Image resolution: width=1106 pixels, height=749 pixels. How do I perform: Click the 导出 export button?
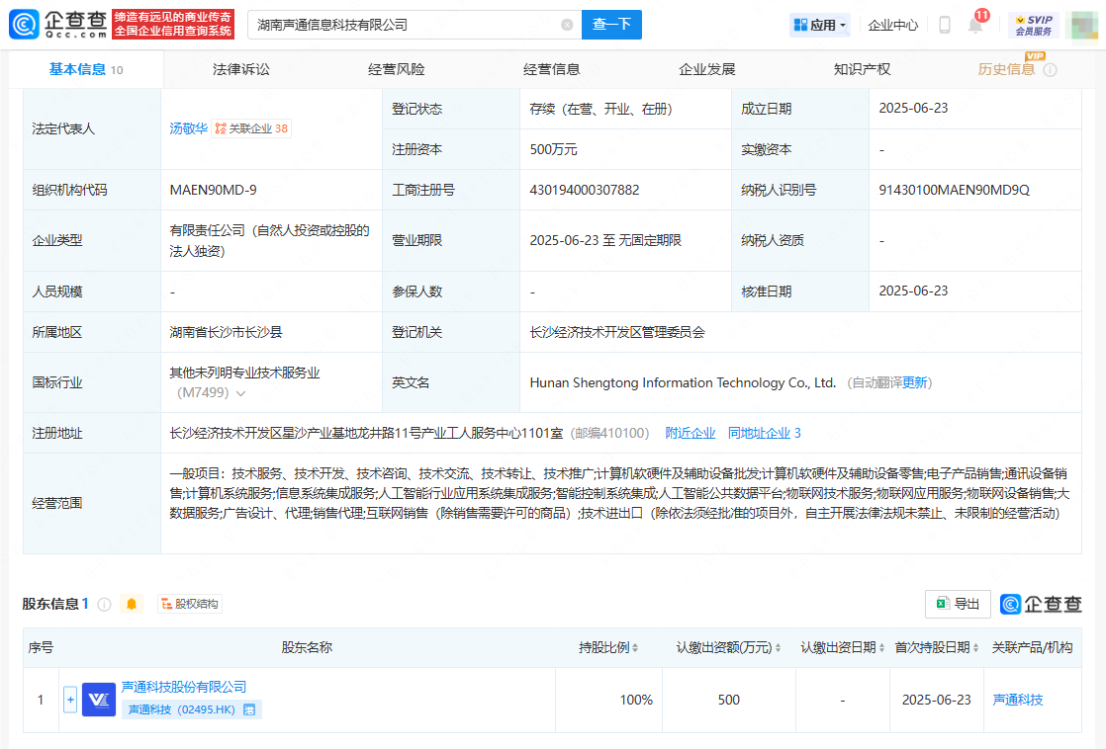click(x=958, y=604)
